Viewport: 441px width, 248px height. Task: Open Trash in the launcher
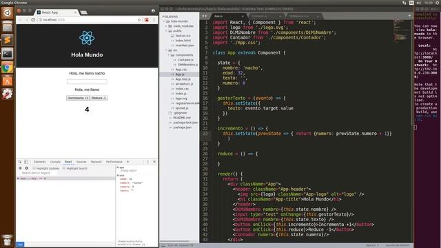pyautogui.click(x=8, y=240)
